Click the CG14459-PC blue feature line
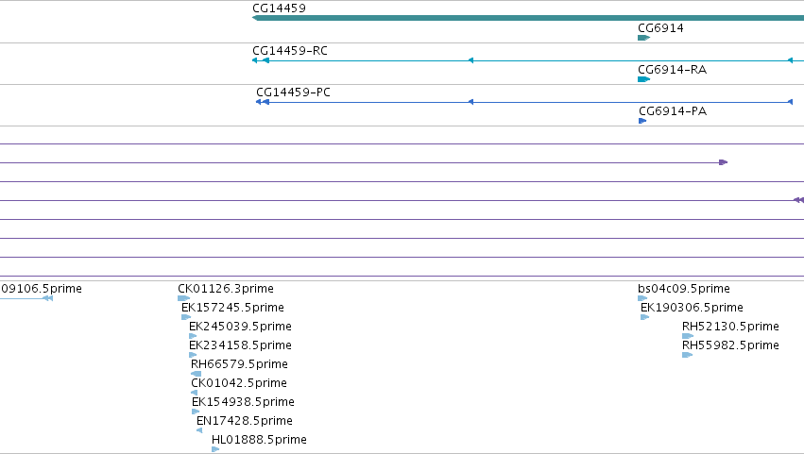The image size is (804, 454). point(524,102)
